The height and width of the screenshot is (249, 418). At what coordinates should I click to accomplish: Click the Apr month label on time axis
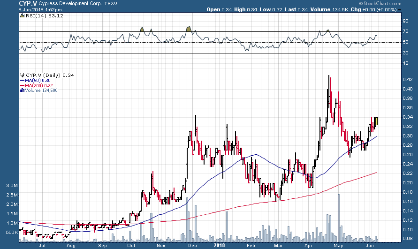click(x=308, y=245)
